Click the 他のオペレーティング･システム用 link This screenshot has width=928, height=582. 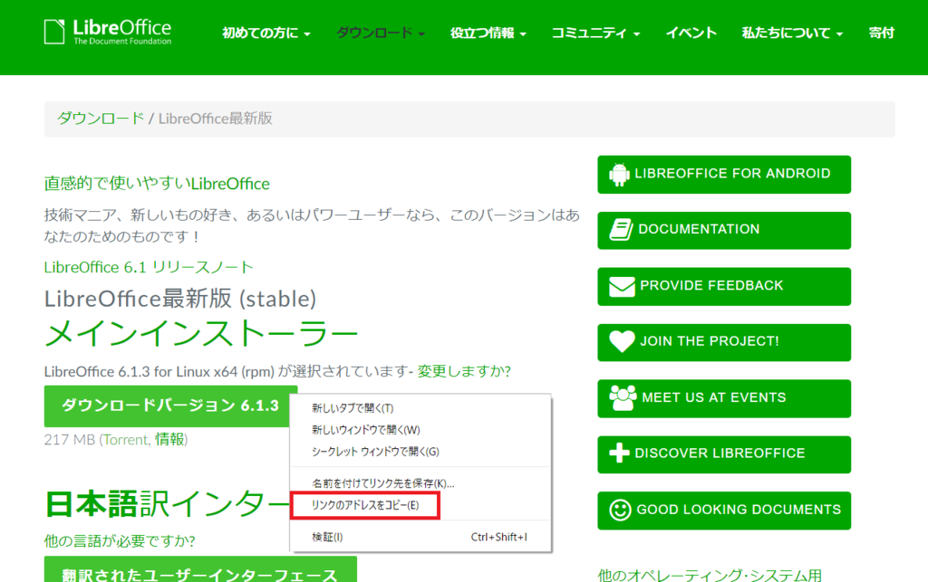[710, 575]
